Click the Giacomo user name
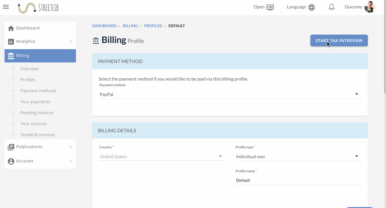 click(353, 7)
